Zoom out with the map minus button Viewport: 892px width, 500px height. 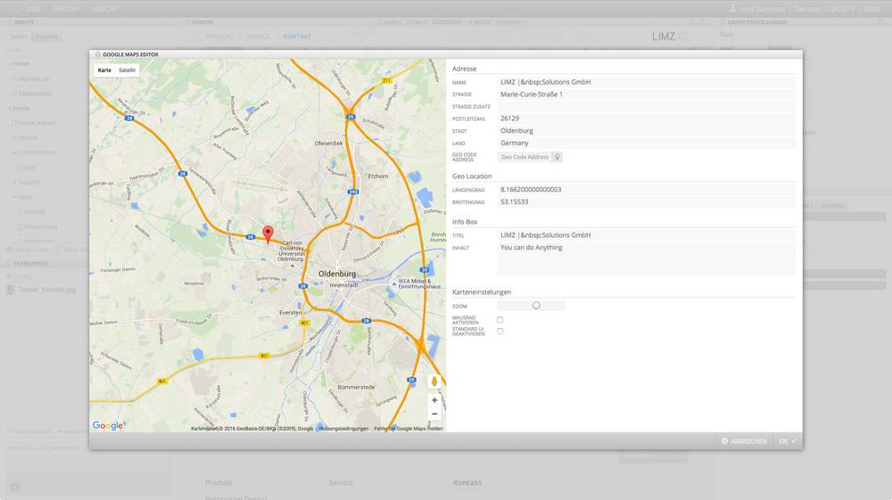pos(434,414)
